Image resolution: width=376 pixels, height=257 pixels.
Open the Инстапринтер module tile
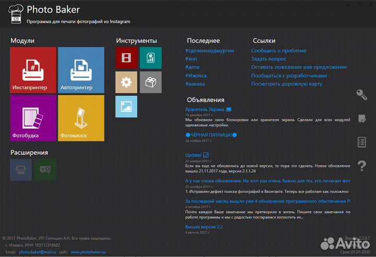(x=33, y=70)
